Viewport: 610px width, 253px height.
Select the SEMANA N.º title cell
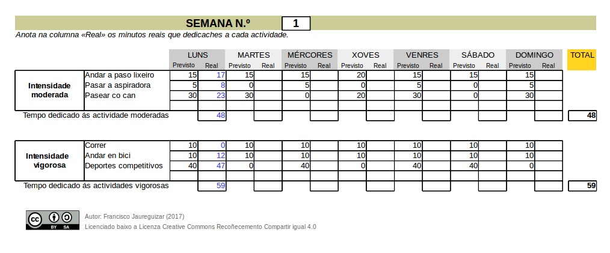click(218, 23)
